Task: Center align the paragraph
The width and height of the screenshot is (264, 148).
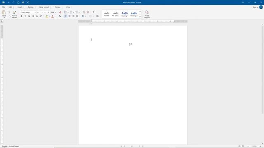Action: [69, 16]
